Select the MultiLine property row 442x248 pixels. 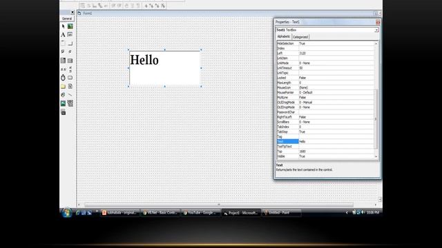325,97
